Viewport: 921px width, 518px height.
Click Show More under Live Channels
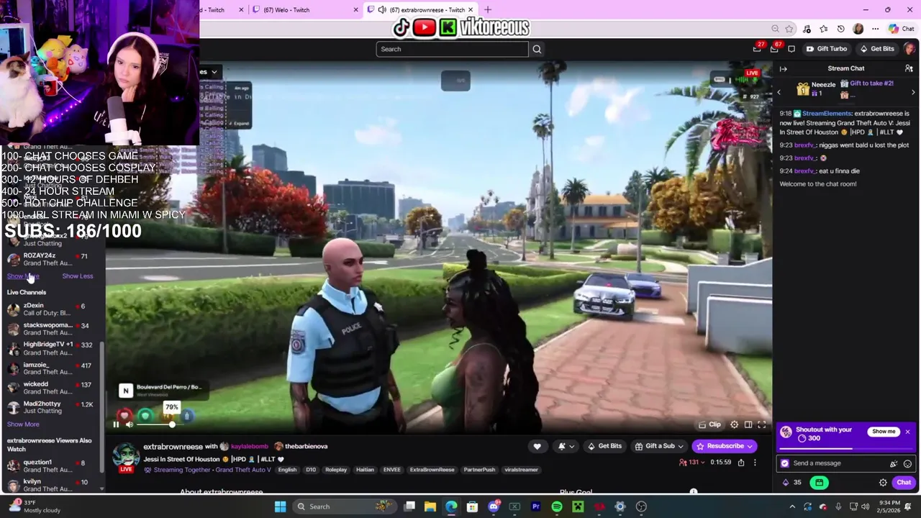(x=23, y=424)
